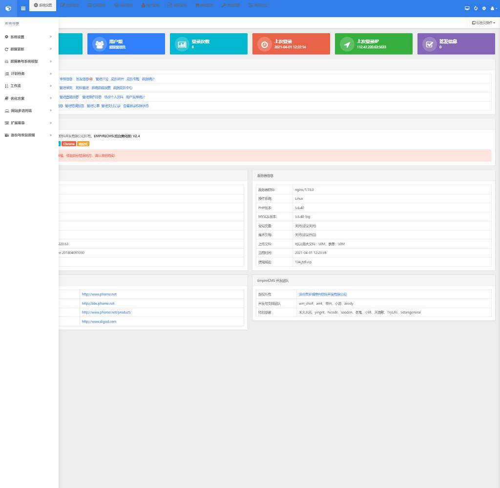Image resolution: width=500 pixels, height=488 pixels.
Task: Click the users icon on 用户组 card
Action: pos(99,44)
